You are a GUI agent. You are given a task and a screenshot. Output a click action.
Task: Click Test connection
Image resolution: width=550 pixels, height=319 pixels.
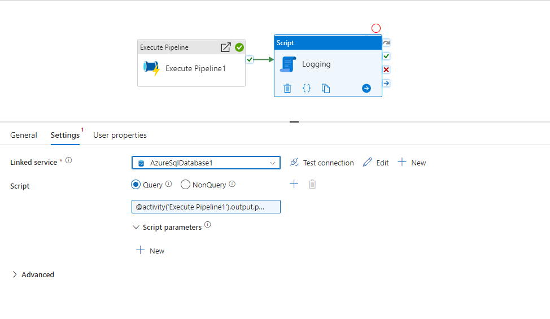point(322,163)
